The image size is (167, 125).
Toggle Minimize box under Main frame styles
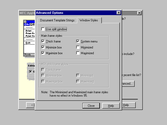tap(43, 47)
